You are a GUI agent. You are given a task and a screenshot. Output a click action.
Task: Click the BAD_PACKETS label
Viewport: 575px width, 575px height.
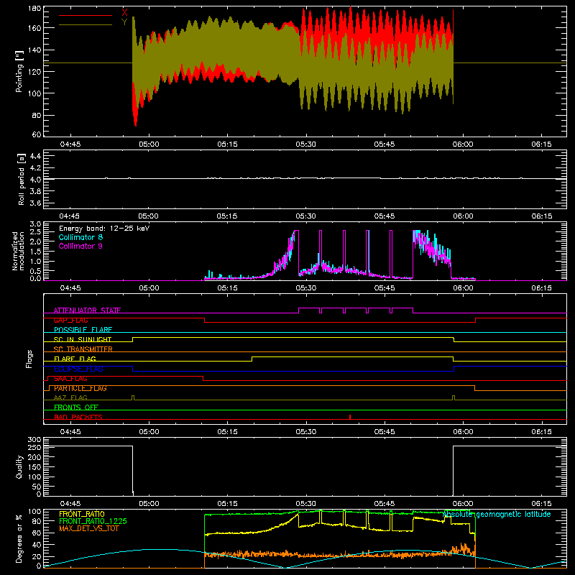78,417
